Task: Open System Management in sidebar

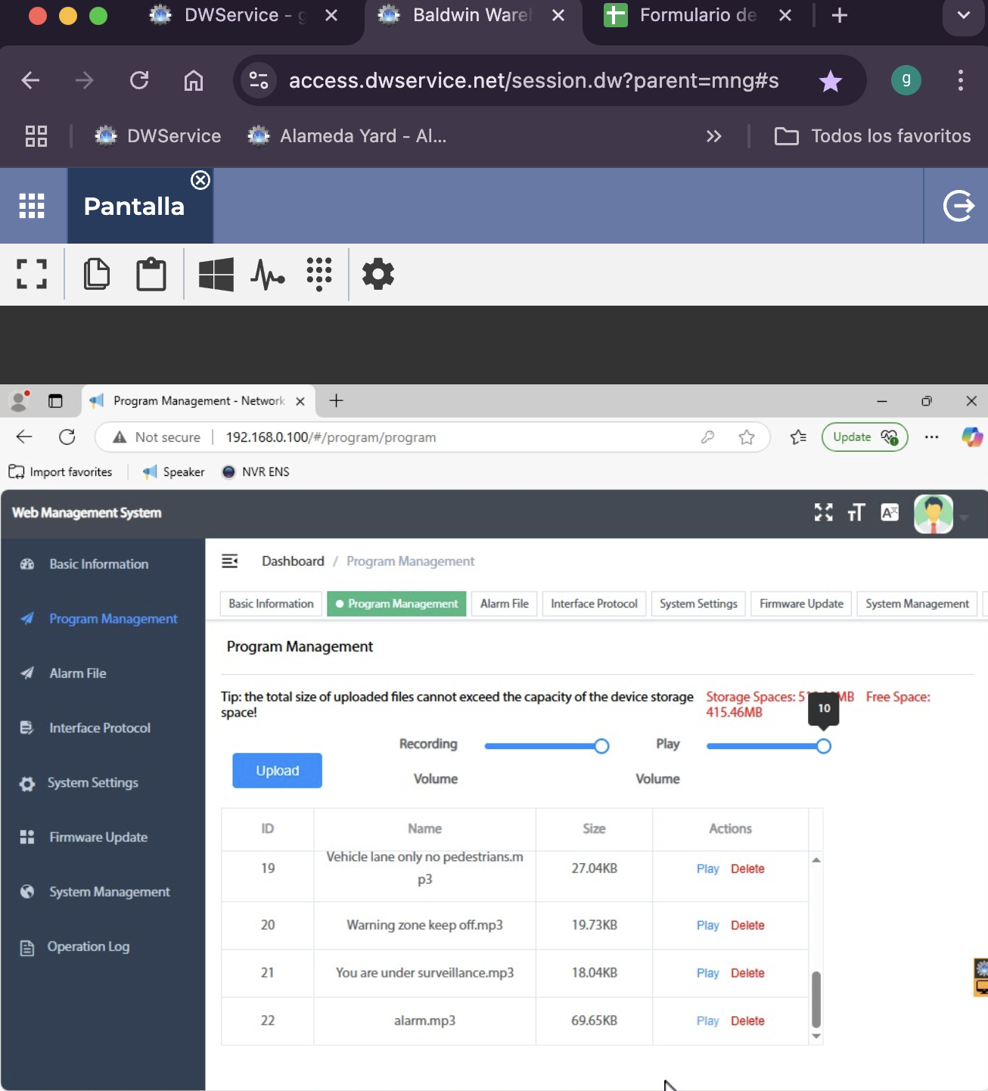Action: [110, 892]
